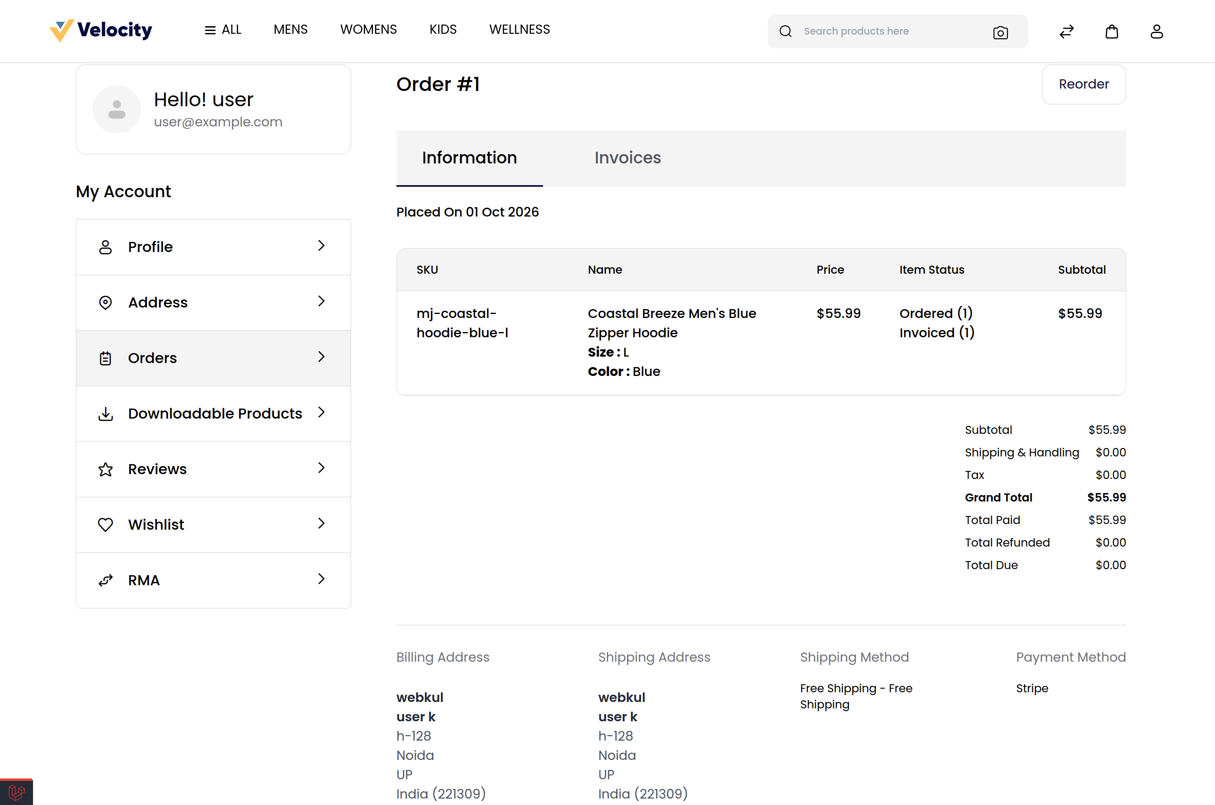Expand the Downloadable Products chevron arrow
Viewport: 1215px width, 805px height.
(x=321, y=412)
